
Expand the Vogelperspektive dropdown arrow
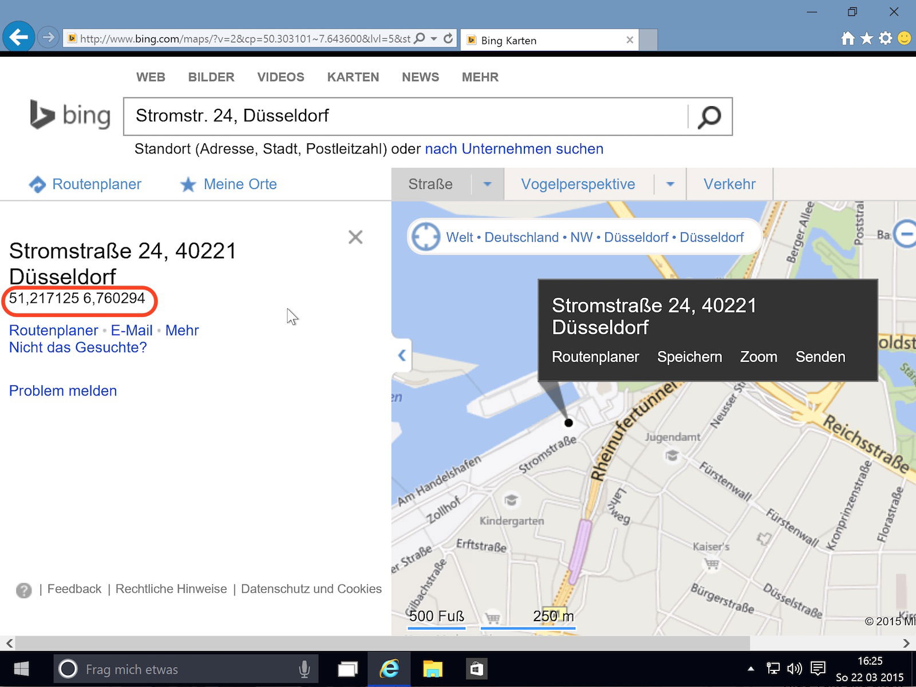pyautogui.click(x=670, y=184)
